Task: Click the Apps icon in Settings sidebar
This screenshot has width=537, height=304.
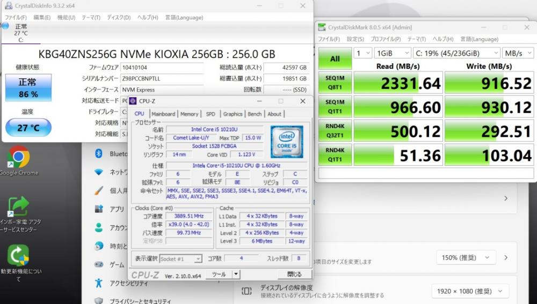Action: coord(99,209)
